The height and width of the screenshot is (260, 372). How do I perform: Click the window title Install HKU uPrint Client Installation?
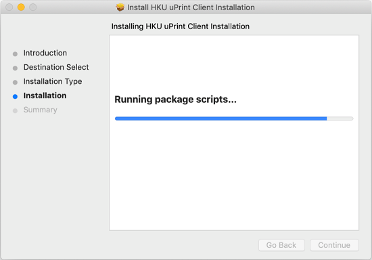[x=191, y=7]
